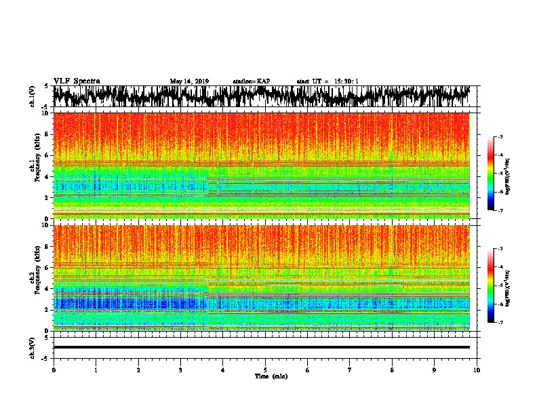Click inside the ch.2 spectrogram panel

tap(262, 278)
